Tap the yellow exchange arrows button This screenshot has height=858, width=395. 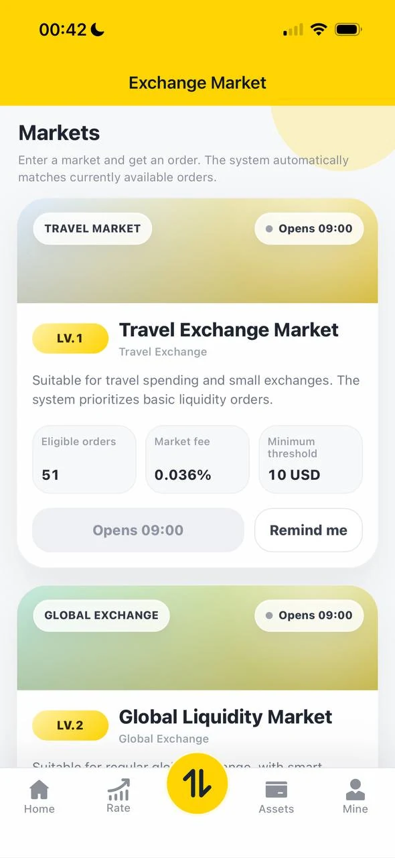click(197, 784)
